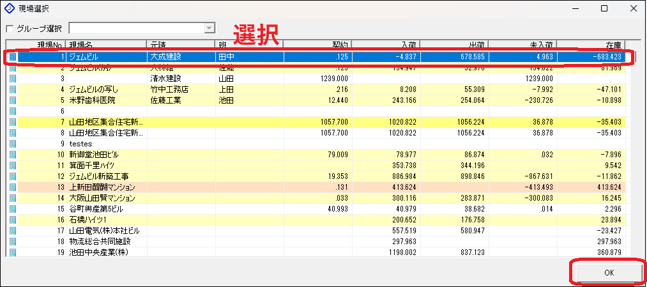Click the building icon on row 19 池田中央産業(株)
The image size is (647, 287).
click(12, 252)
